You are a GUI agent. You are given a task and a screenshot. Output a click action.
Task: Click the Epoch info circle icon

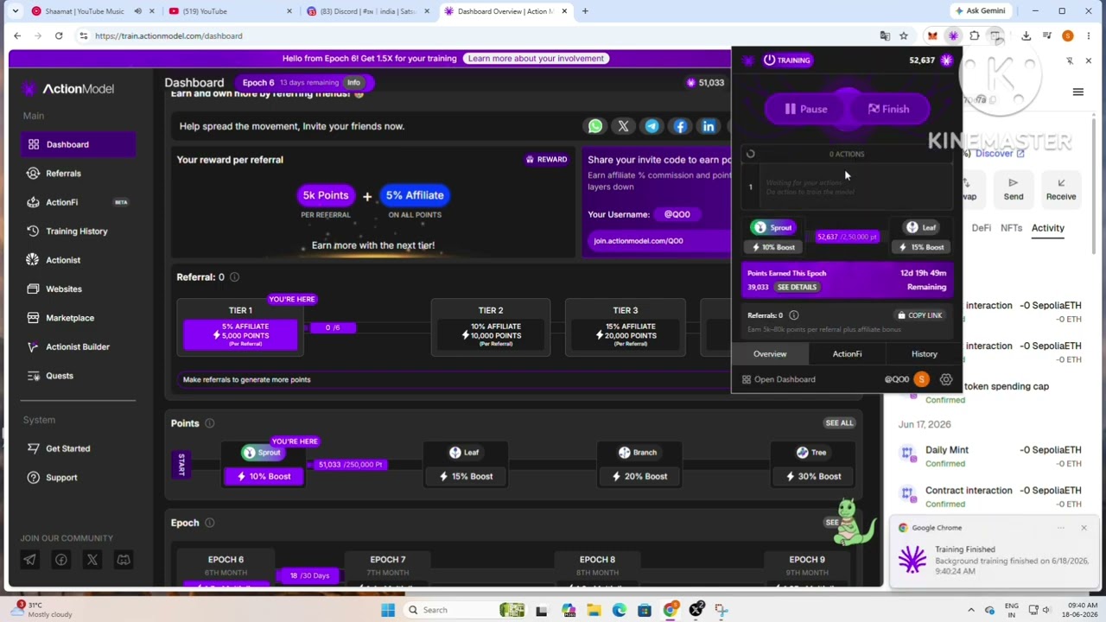click(209, 523)
